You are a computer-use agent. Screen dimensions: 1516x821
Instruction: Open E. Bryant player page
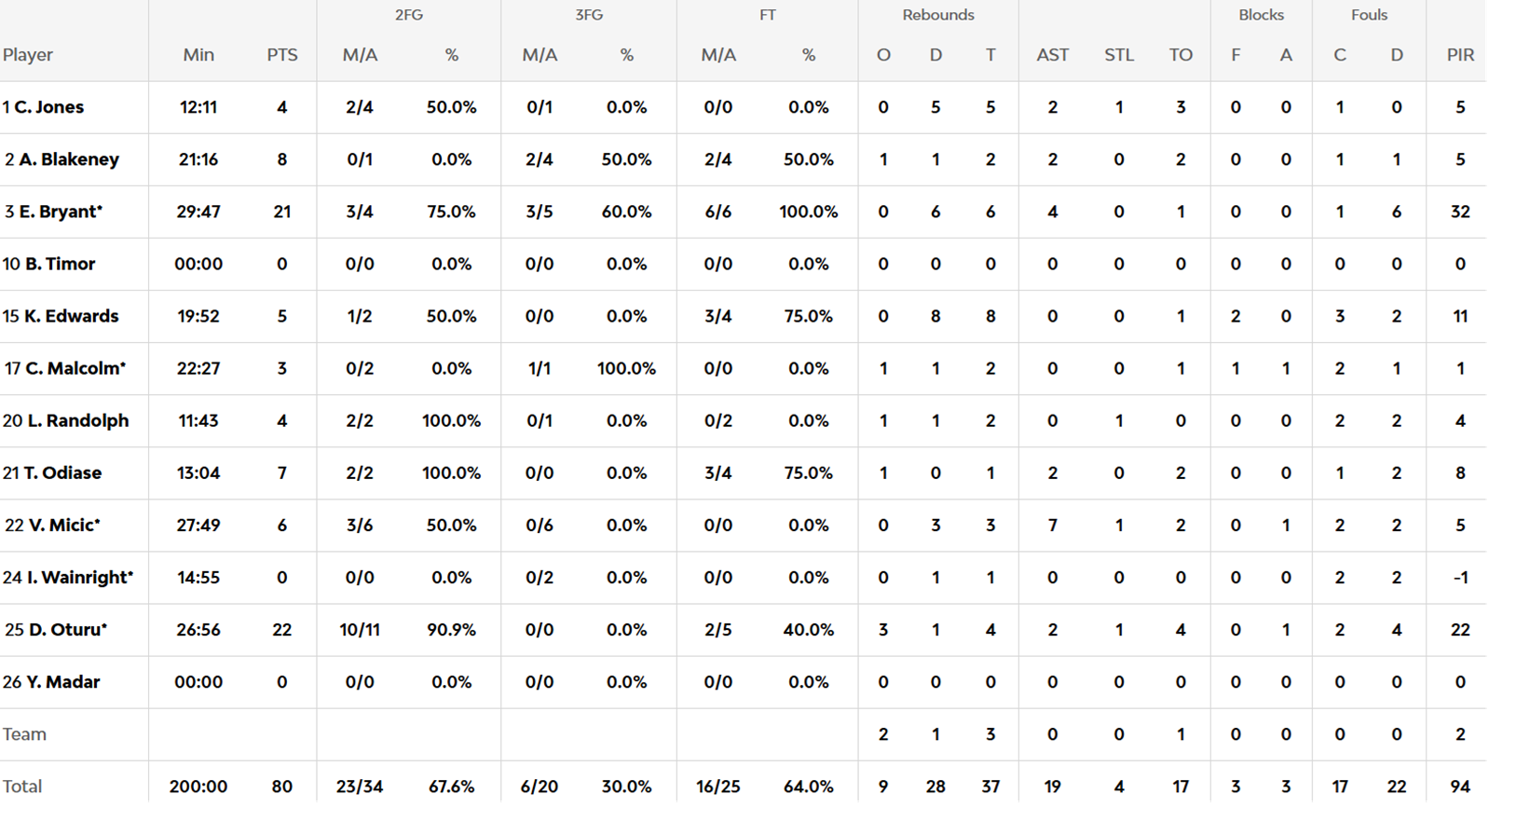coord(61,212)
